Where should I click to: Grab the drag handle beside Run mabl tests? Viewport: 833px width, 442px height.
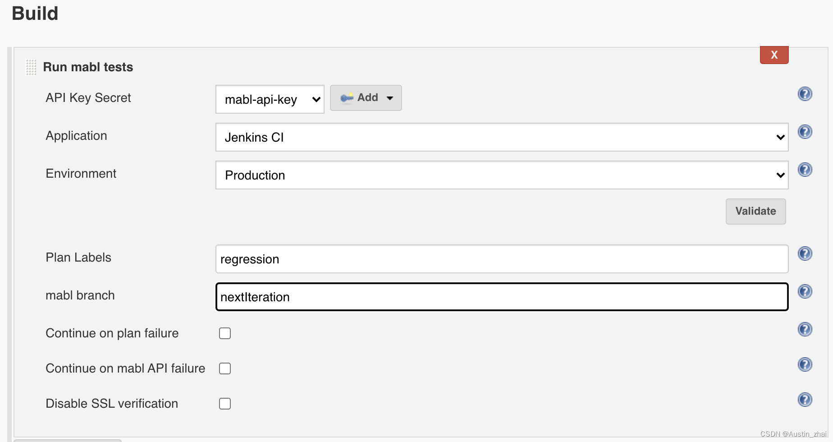click(31, 67)
